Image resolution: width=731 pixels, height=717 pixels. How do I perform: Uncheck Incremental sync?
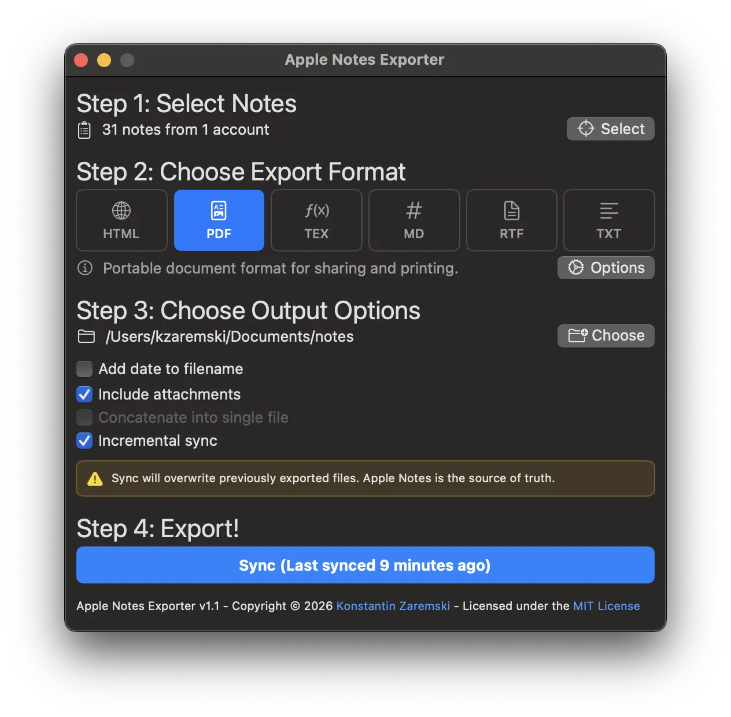pos(84,441)
